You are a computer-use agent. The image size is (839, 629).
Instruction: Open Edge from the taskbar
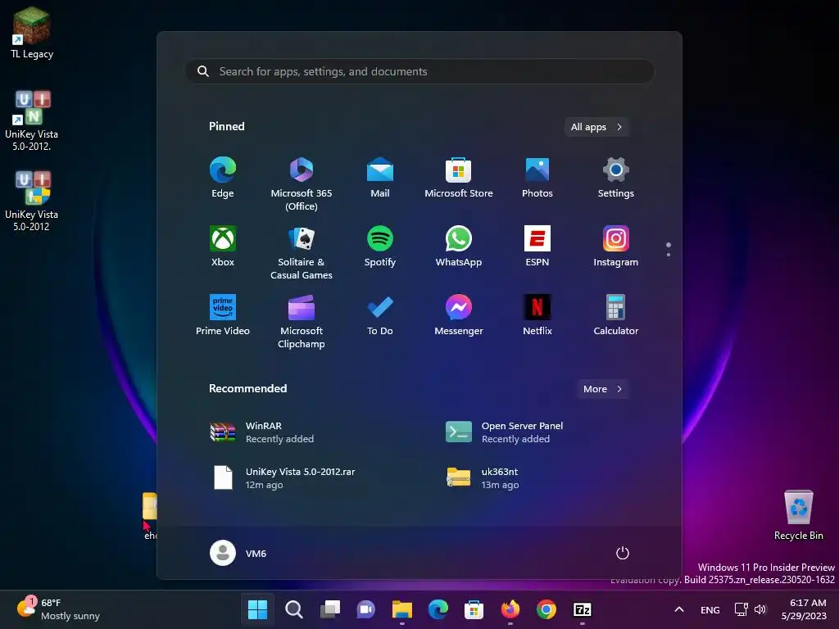click(438, 609)
